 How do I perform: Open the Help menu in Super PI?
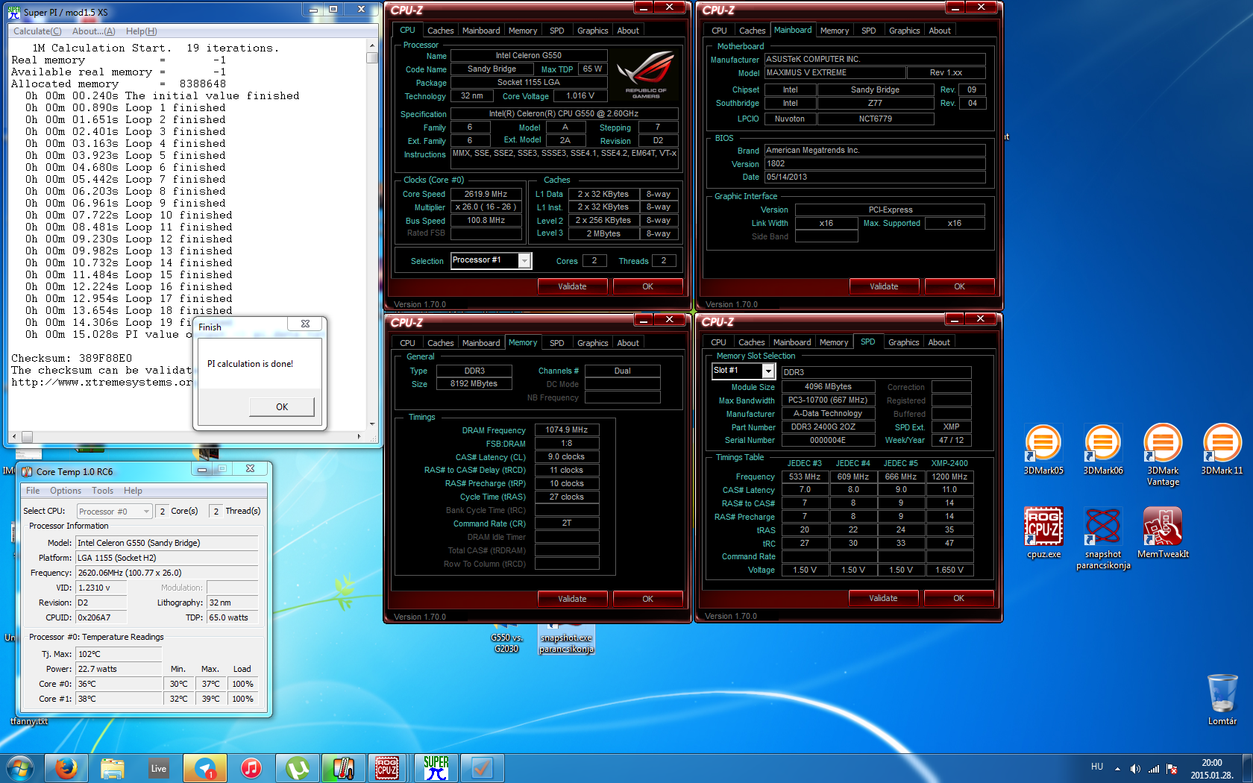(x=142, y=31)
